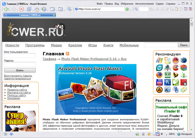
Task: Expand the dropdown arrow next to Back button
Action: point(10,10)
